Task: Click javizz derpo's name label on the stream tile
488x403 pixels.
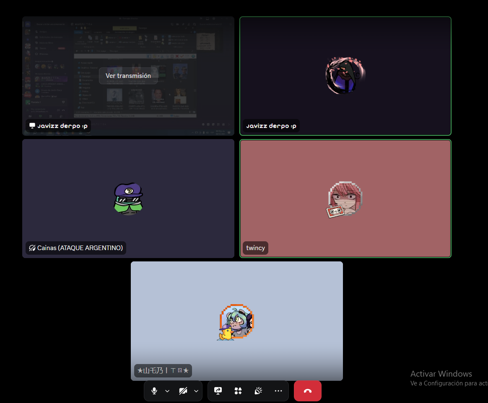Action: tap(62, 126)
